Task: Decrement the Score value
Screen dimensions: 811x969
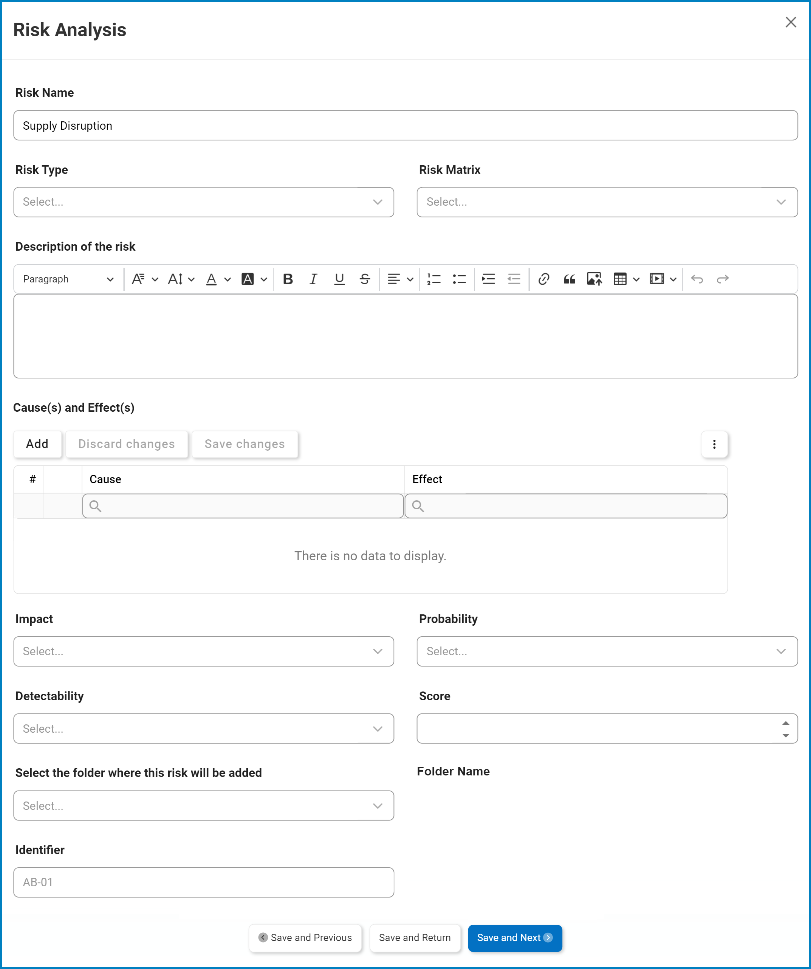Action: [x=786, y=735]
